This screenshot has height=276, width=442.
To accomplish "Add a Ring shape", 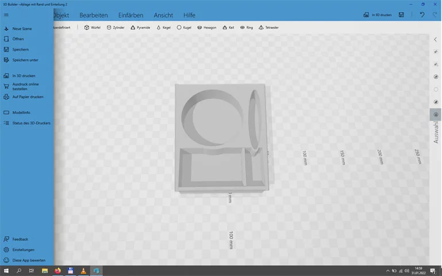I will pos(247,28).
